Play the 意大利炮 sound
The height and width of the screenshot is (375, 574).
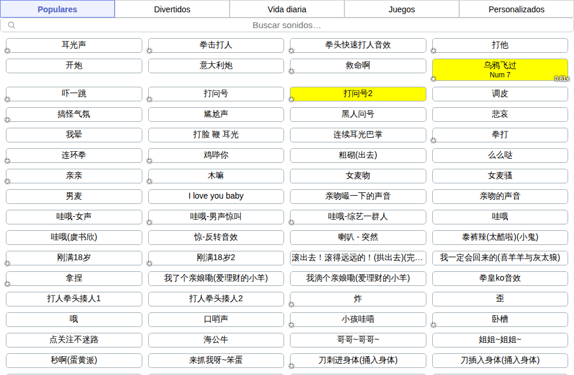coord(216,66)
